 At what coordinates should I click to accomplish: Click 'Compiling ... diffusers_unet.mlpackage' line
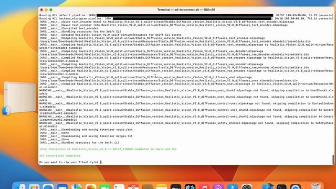(145, 77)
